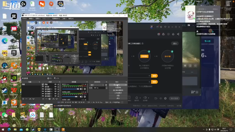
Task: Open the skin shirt icon in streaming app
Action: tap(165, 27)
